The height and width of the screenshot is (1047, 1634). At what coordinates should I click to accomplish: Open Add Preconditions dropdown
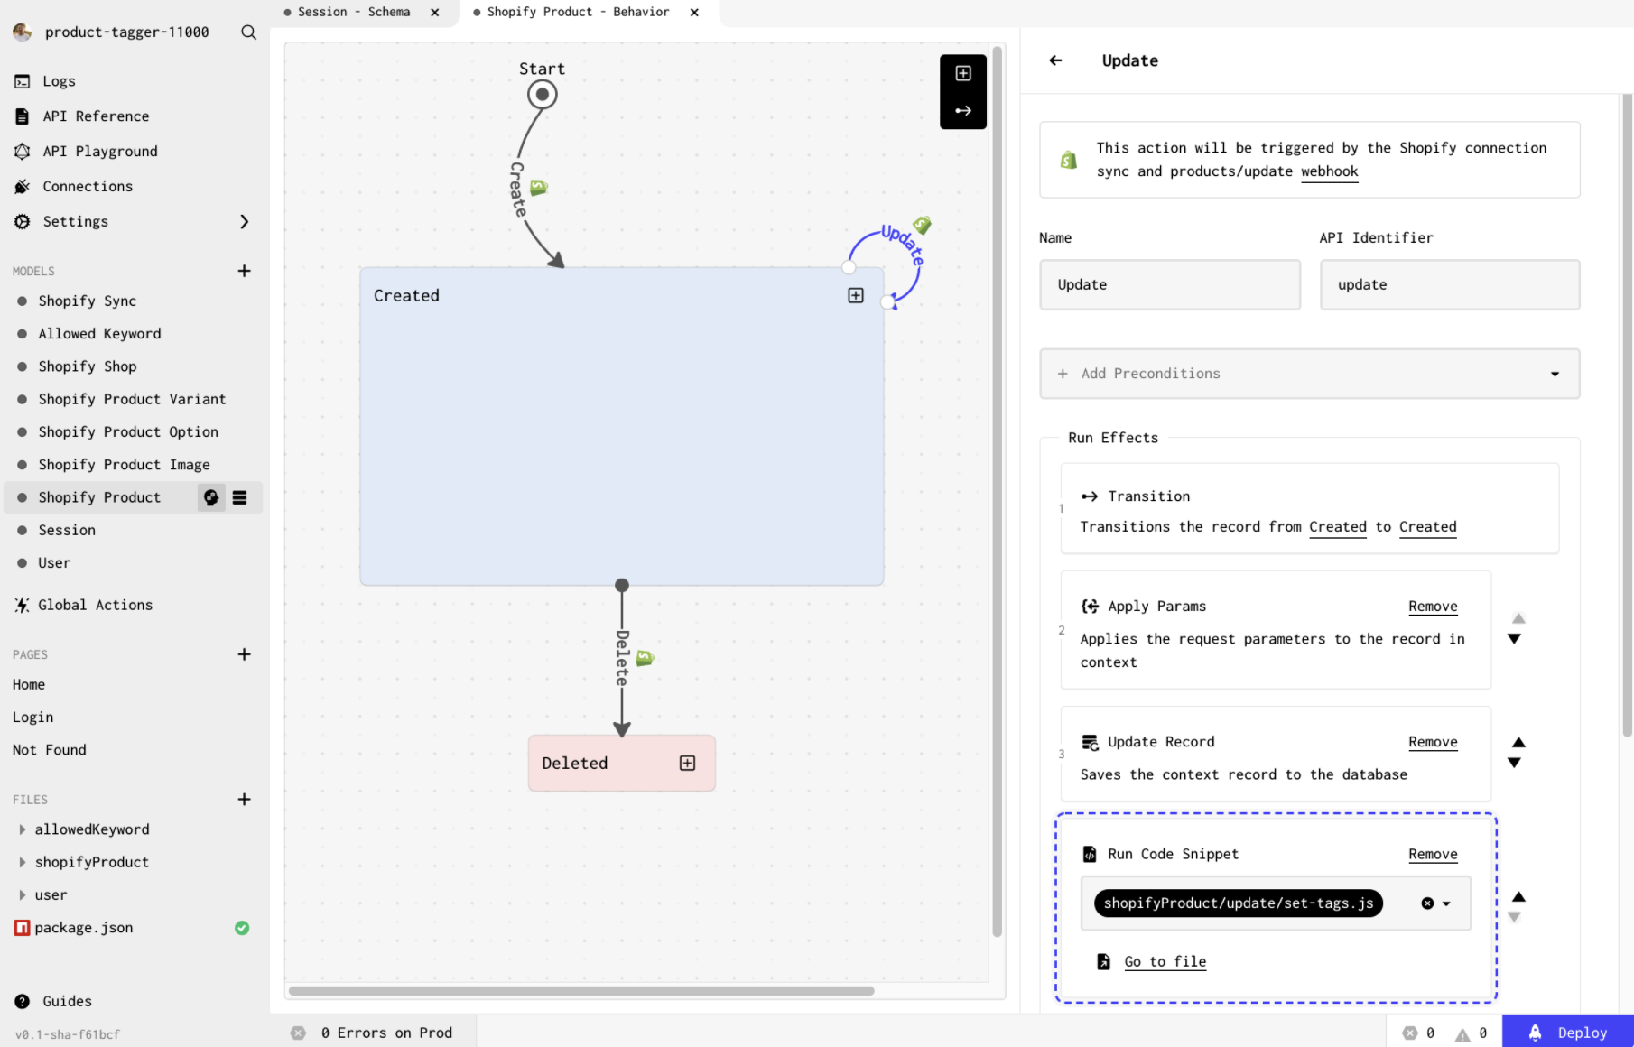coord(1309,374)
